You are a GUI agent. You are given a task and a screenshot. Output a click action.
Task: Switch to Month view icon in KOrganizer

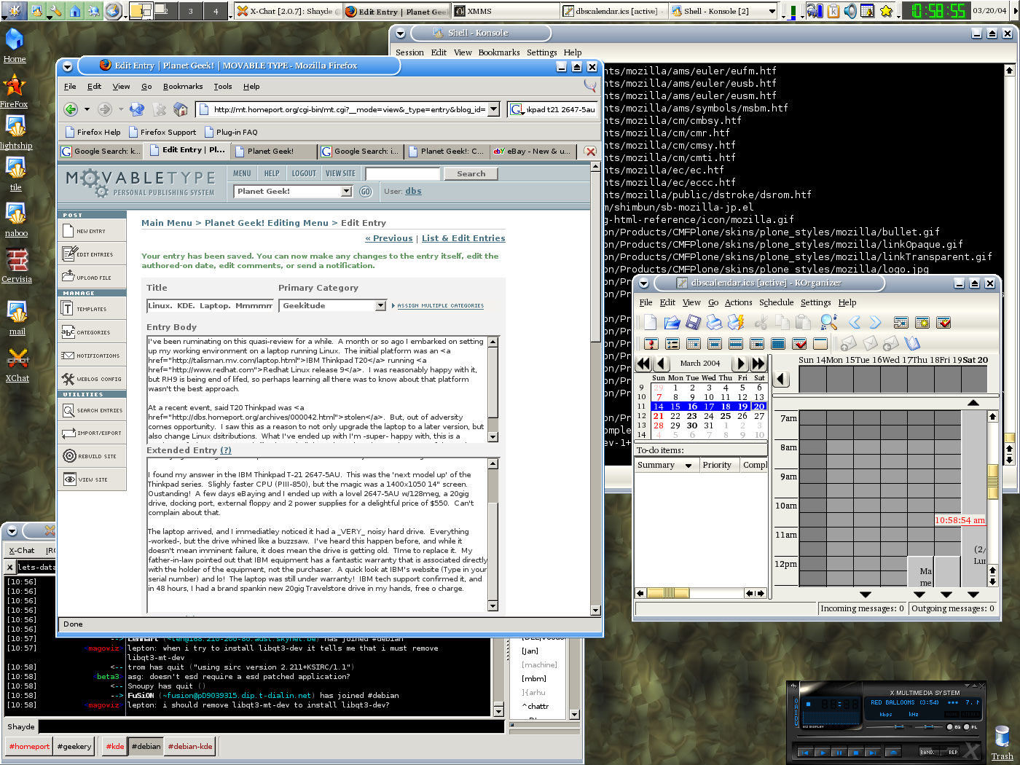click(x=777, y=343)
